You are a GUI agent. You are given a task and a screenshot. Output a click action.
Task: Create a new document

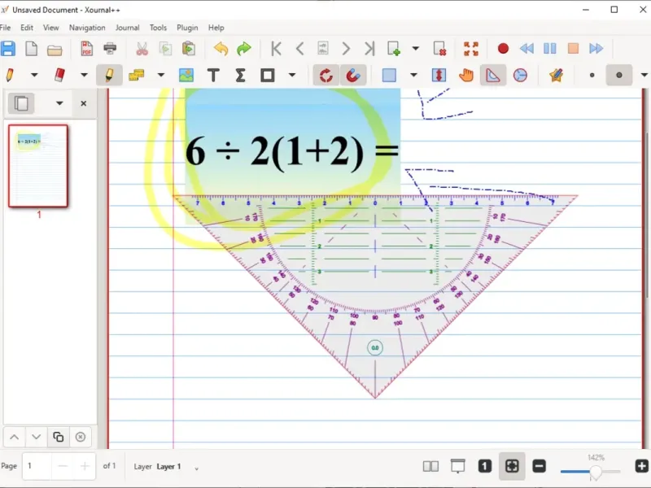click(32, 49)
